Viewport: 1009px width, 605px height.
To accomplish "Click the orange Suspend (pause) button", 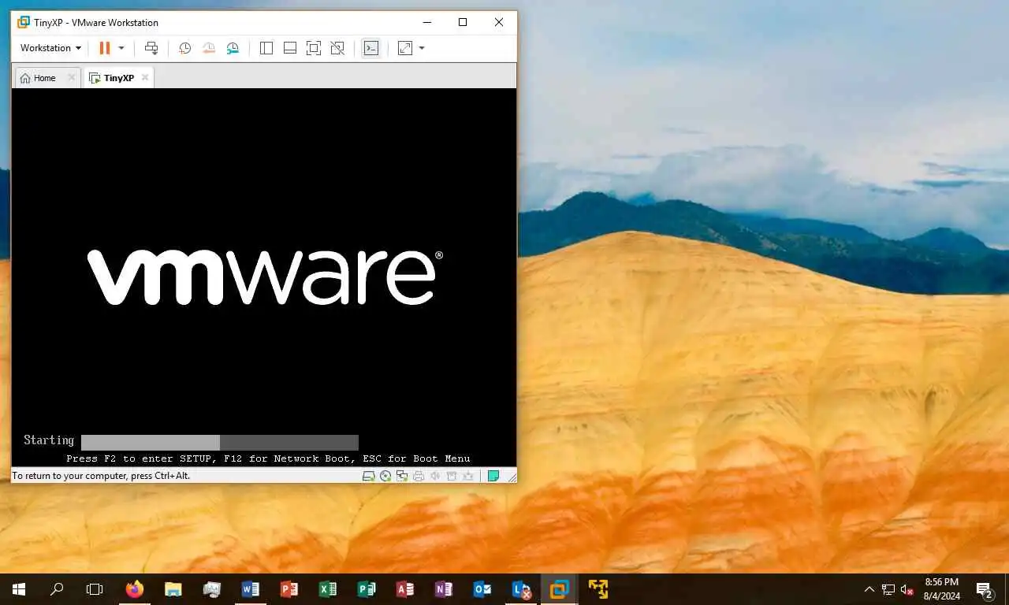I will [104, 48].
